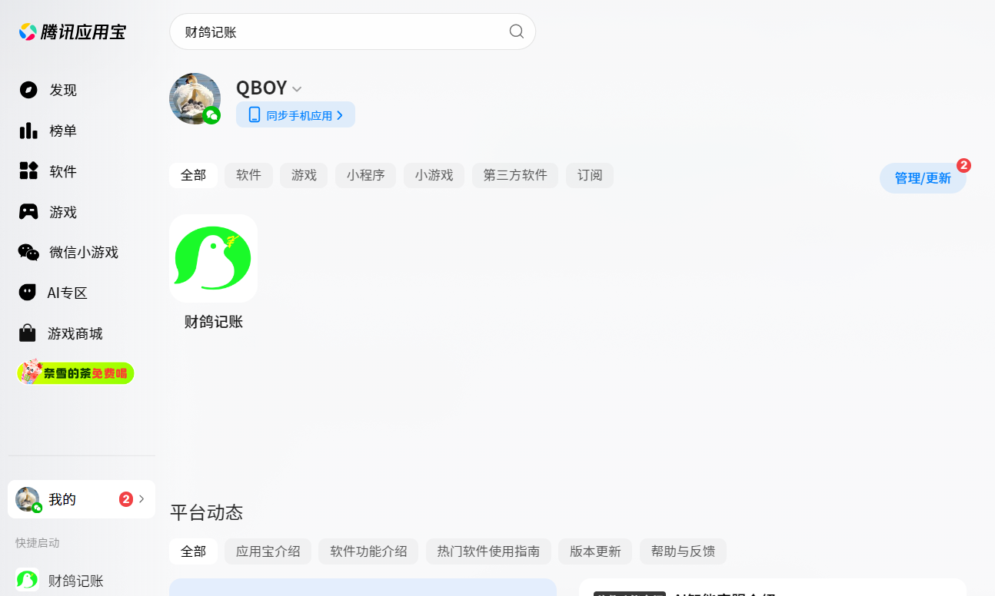
Task: Click the 财鸽记账 app thumbnail
Action: (213, 259)
